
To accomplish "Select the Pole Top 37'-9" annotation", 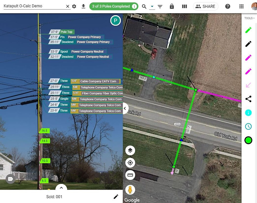I will [62, 32].
